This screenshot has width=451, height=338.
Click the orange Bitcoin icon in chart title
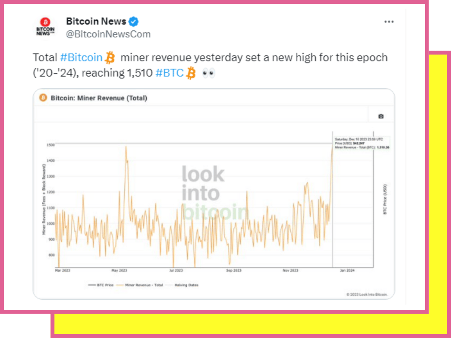(43, 98)
